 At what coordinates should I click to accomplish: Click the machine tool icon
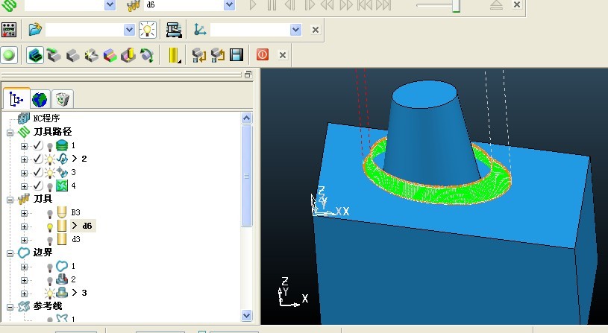174,30
